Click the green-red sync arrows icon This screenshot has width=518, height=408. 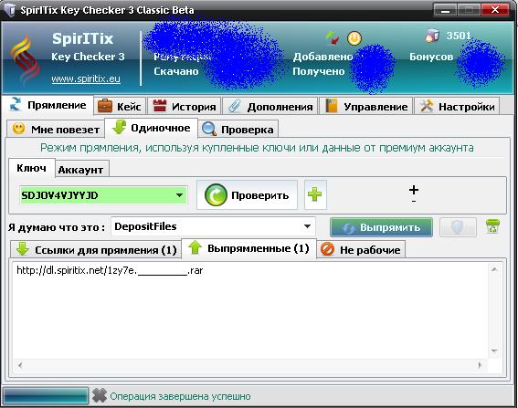point(332,38)
